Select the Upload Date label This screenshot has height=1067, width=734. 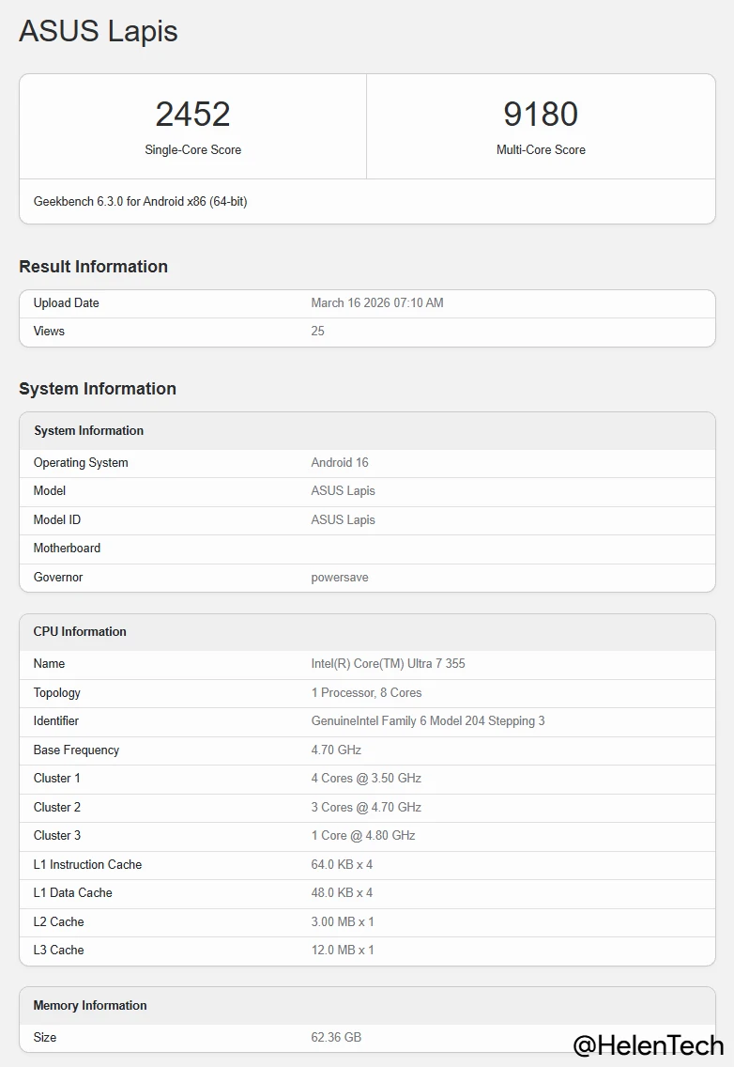pos(66,302)
